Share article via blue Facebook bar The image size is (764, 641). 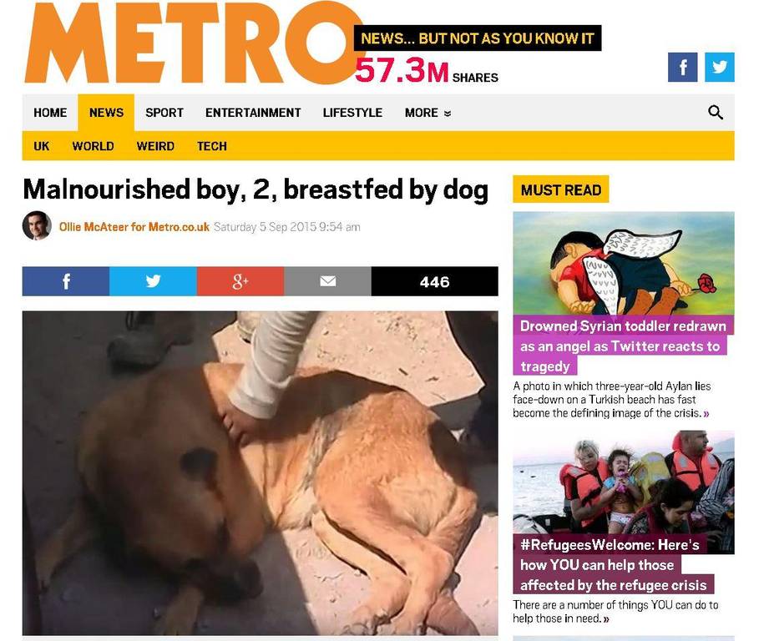point(66,281)
